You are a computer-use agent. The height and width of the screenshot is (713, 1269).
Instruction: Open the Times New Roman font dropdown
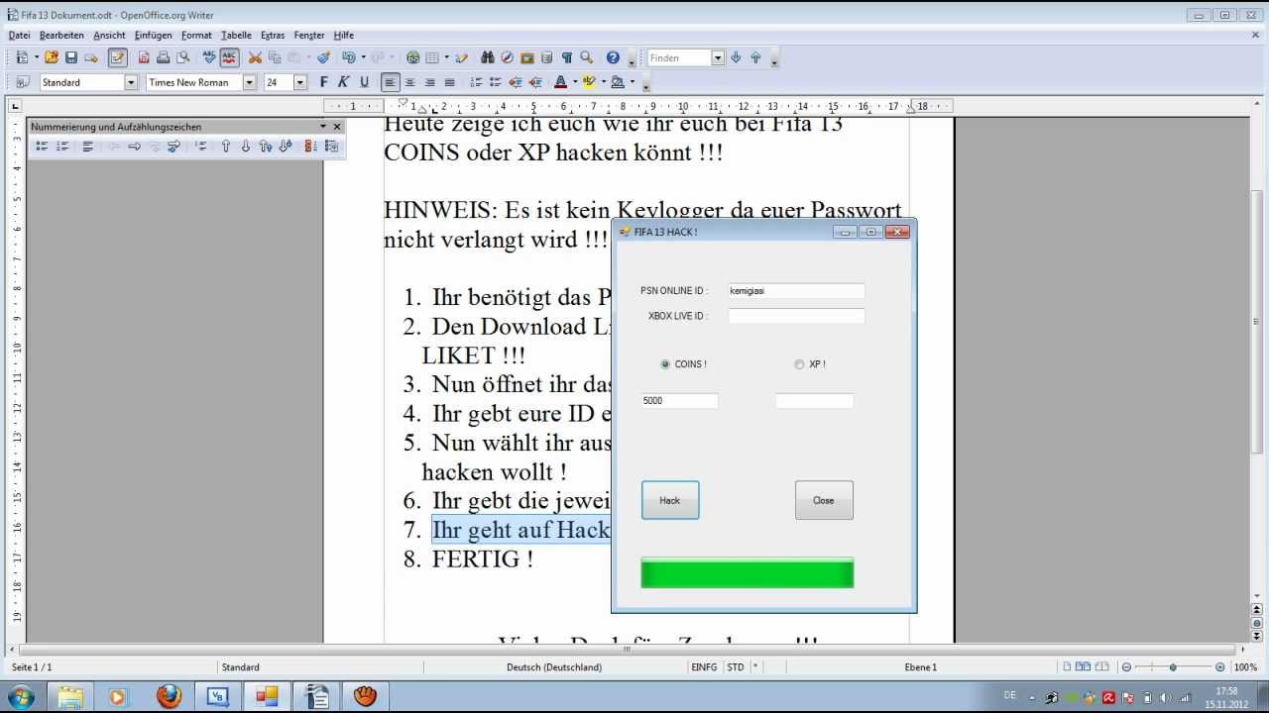(x=250, y=82)
